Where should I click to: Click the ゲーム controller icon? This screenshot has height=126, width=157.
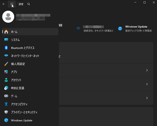[x=6, y=96]
